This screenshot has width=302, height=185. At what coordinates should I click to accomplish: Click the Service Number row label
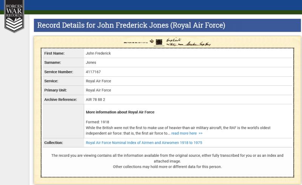[59, 72]
